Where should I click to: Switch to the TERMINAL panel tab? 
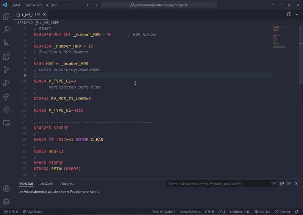[x=67, y=184]
